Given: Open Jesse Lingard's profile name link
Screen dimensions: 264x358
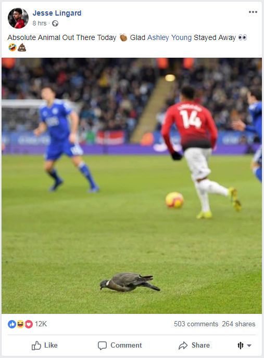Looking at the screenshot, I should [x=57, y=13].
